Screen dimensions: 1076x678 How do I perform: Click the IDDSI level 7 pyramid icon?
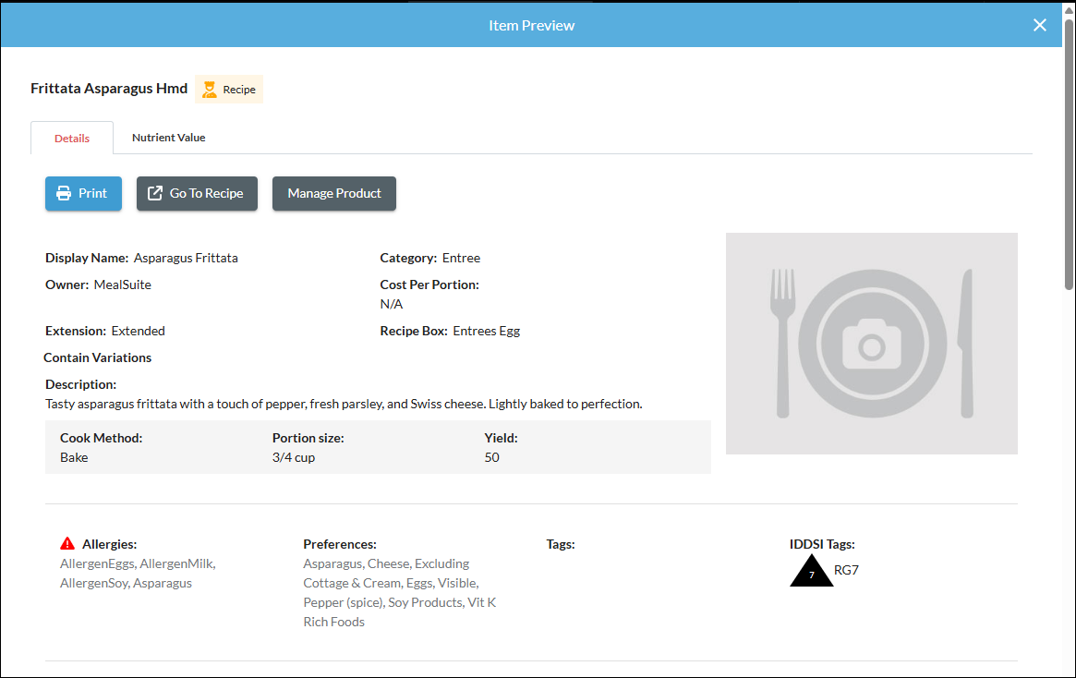(811, 570)
